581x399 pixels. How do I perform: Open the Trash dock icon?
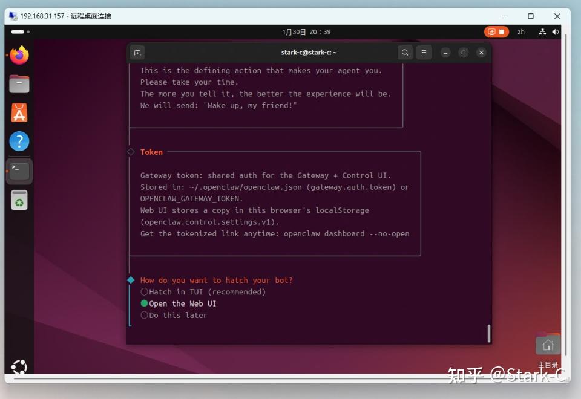click(x=19, y=200)
